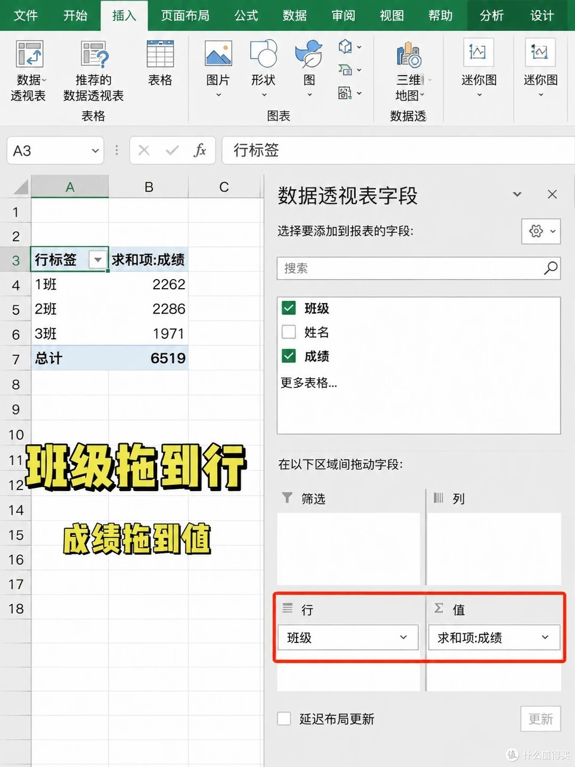Expand the 三维地图 dropdown arrow
This screenshot has width=575, height=767.
[x=422, y=96]
